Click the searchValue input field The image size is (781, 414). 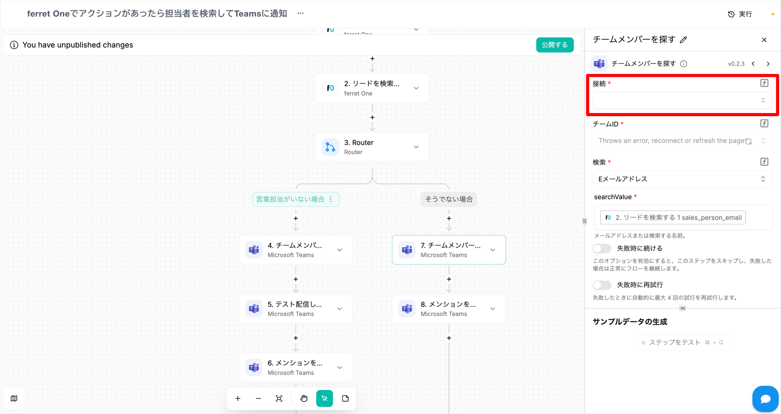coord(758,217)
